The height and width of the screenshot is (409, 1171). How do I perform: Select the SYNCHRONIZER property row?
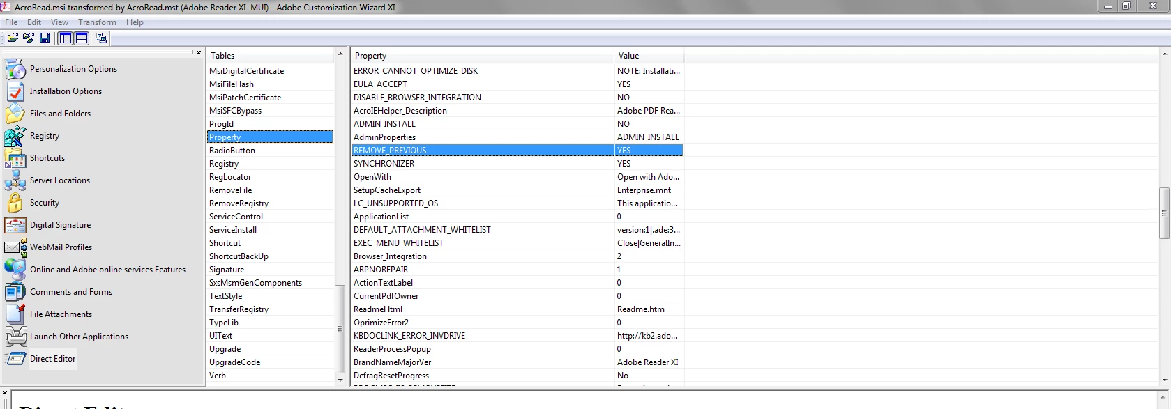coord(517,164)
